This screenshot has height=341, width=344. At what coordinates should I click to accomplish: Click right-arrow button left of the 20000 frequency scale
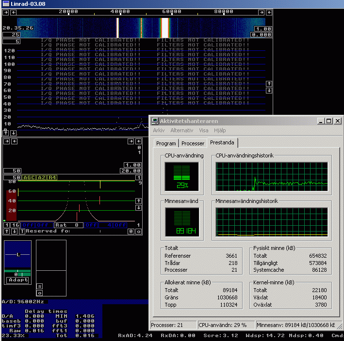point(6,12)
